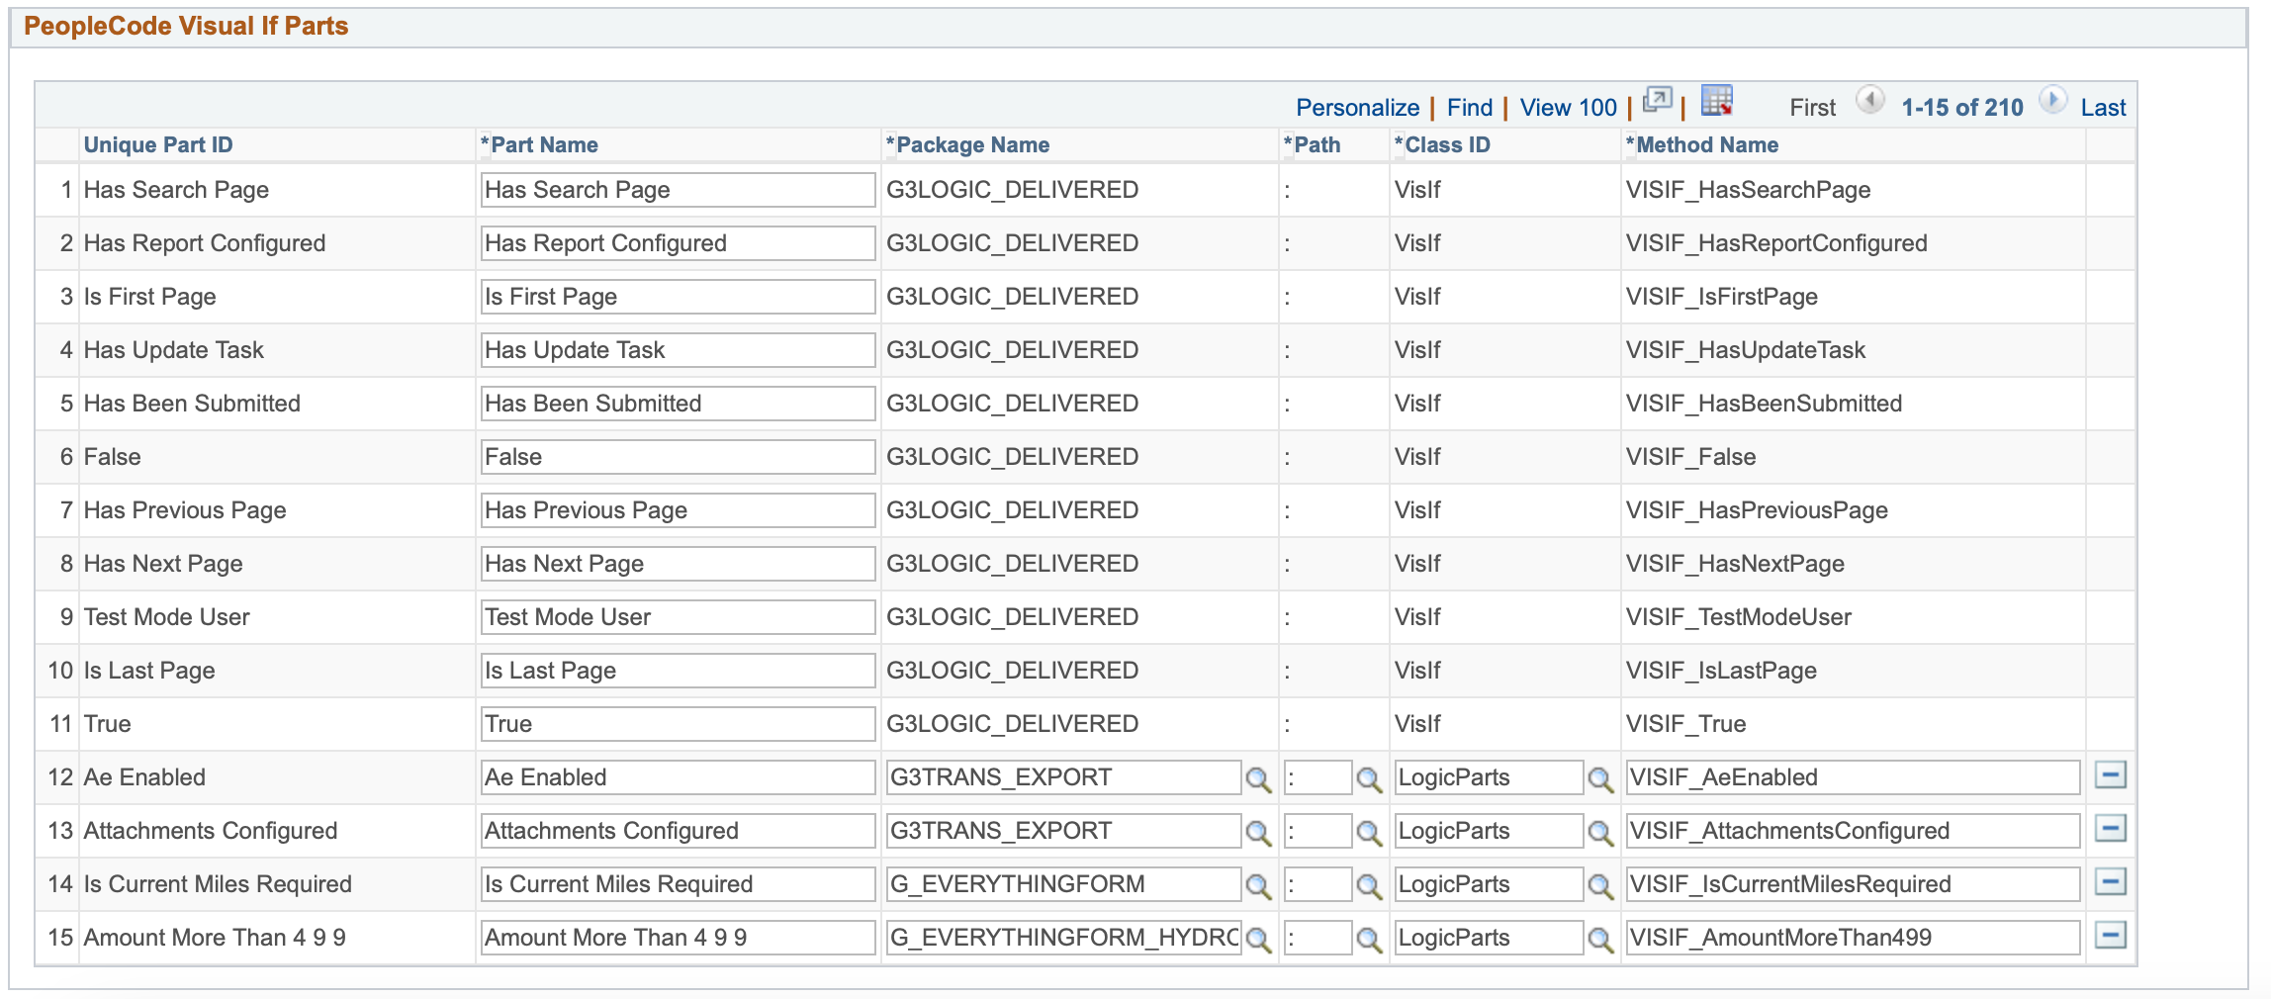This screenshot has height=999, width=2271.
Task: Sort by Path column header
Action: point(1317,144)
